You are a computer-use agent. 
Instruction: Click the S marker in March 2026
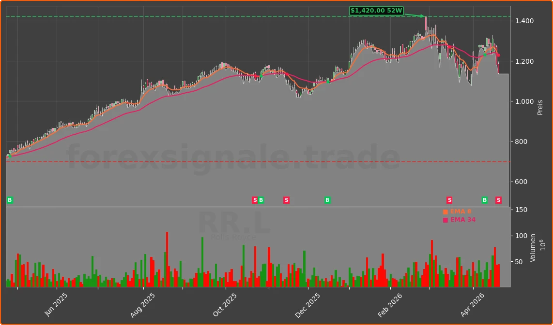[x=449, y=200]
